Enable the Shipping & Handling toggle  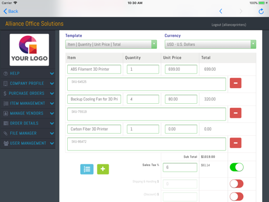236,184
